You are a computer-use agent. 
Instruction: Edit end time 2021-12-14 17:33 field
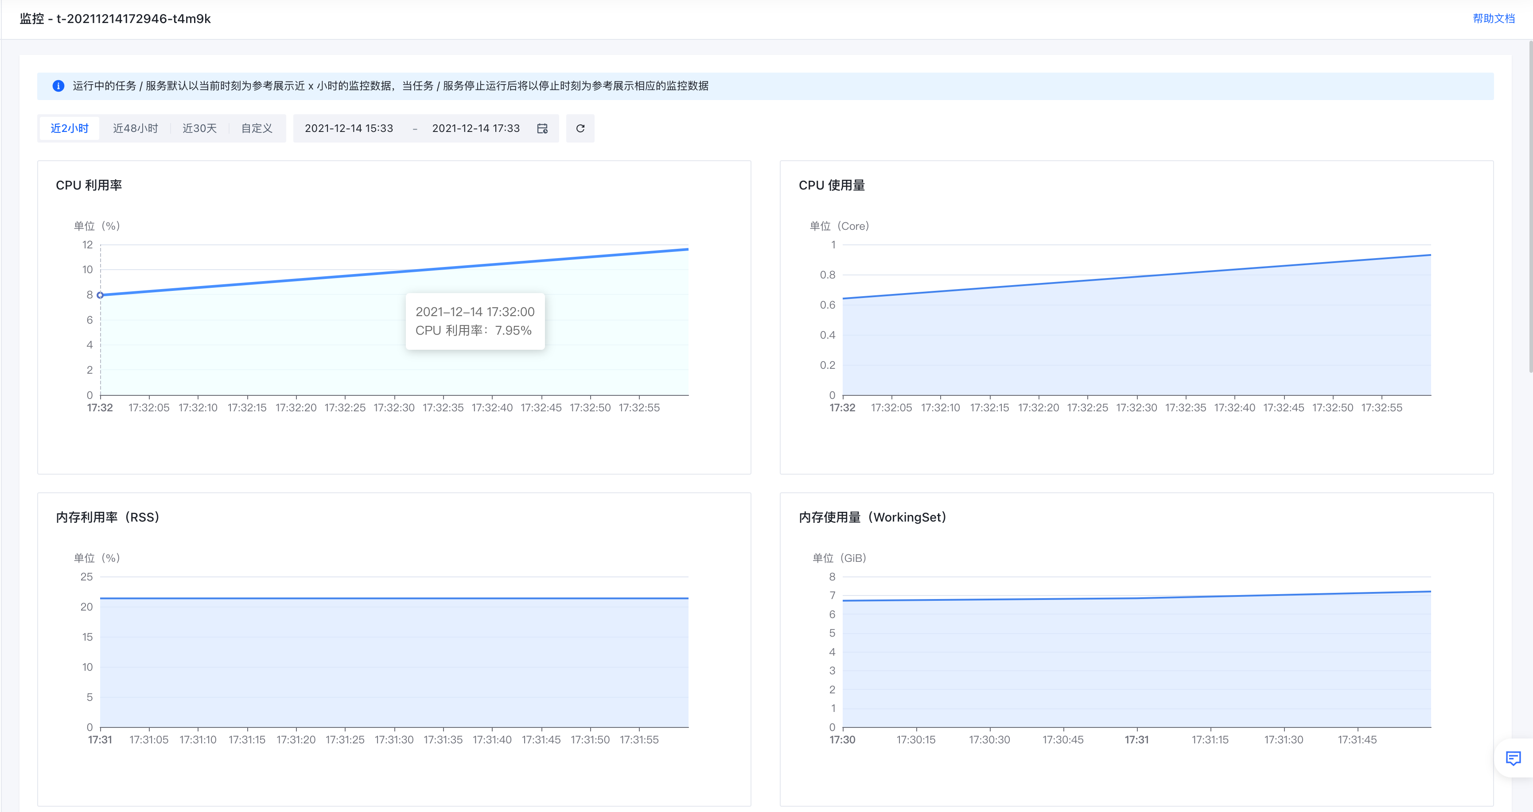click(x=475, y=128)
